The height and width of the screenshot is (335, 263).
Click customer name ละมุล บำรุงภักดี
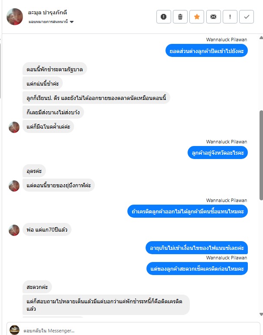(x=47, y=13)
